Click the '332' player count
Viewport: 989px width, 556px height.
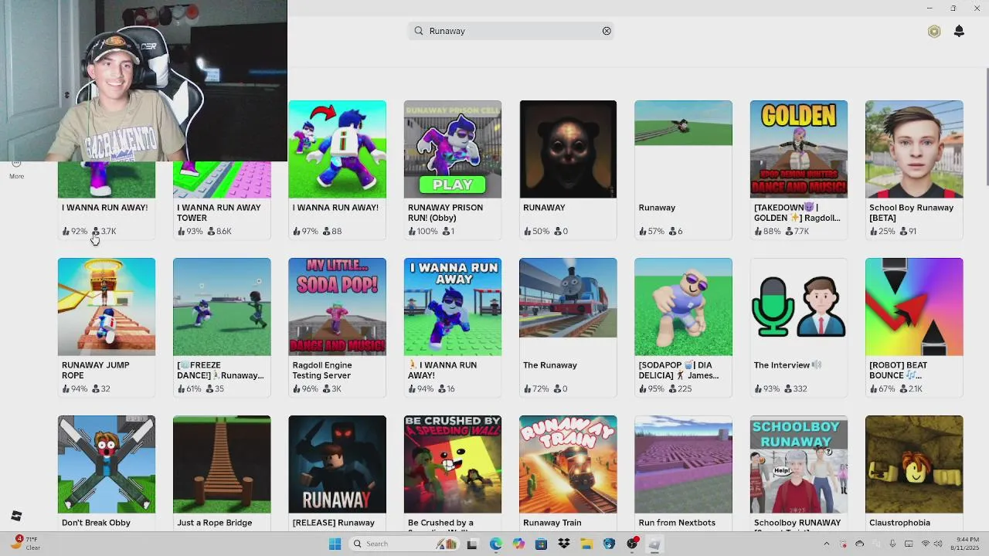tap(795, 388)
